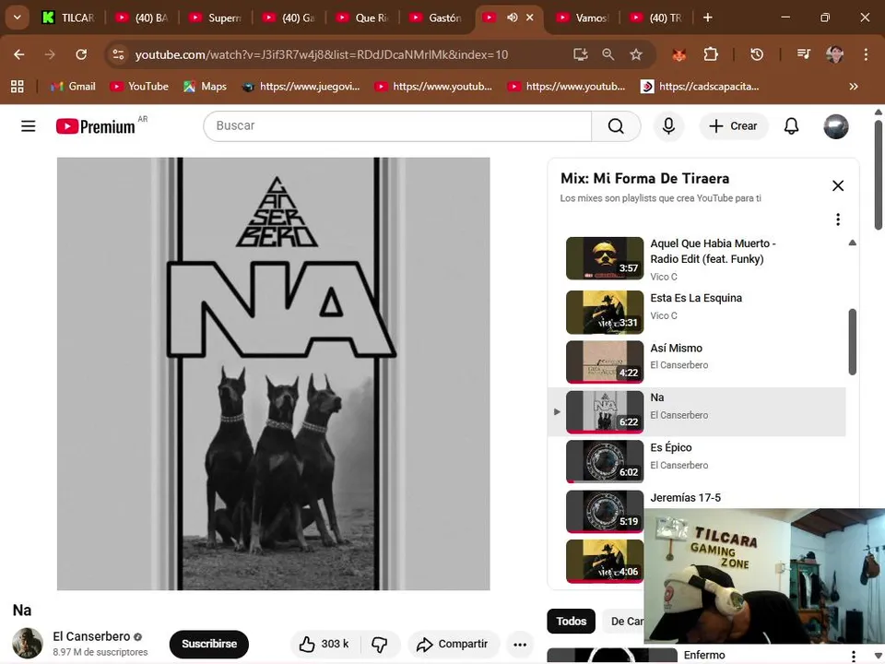
Task: Play Así Mismo from the mix
Action: (x=697, y=362)
